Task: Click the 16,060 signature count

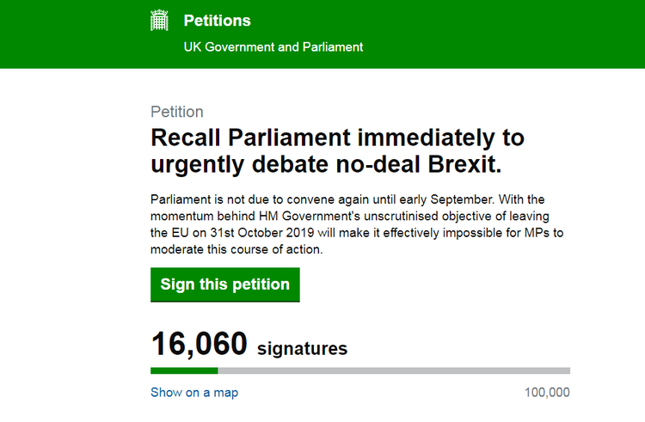Action: (x=200, y=344)
